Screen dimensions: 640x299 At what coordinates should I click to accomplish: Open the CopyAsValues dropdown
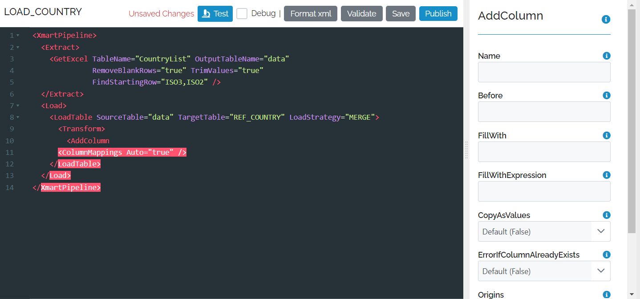coord(544,231)
